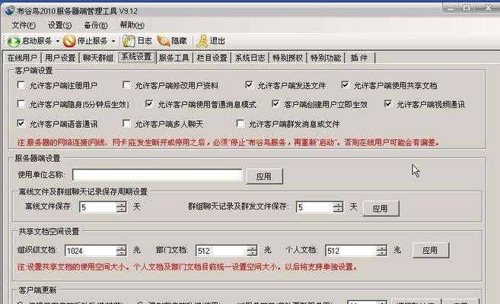The image size is (500, 304).
Task: Click the 退出 exit toolbar icon
Action: [x=202, y=41]
